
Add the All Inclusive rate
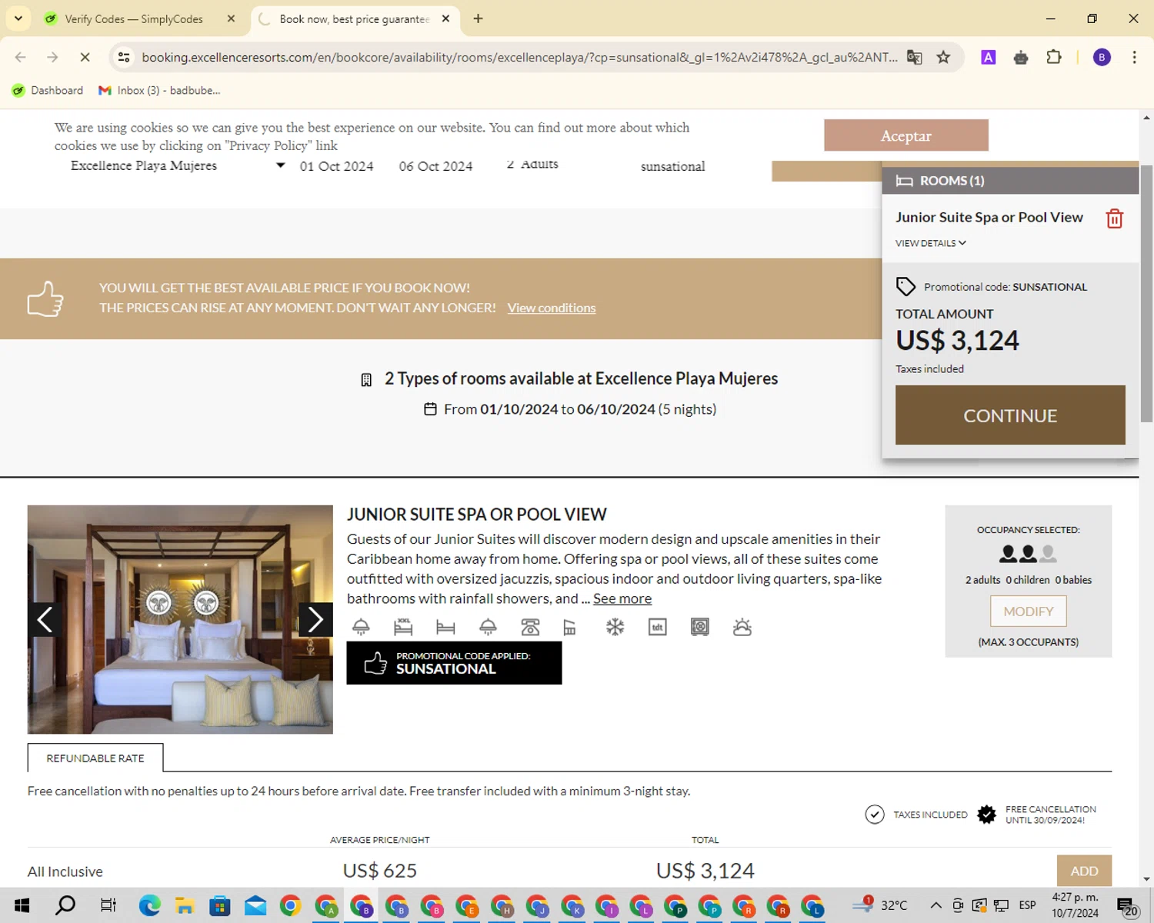click(x=1084, y=871)
